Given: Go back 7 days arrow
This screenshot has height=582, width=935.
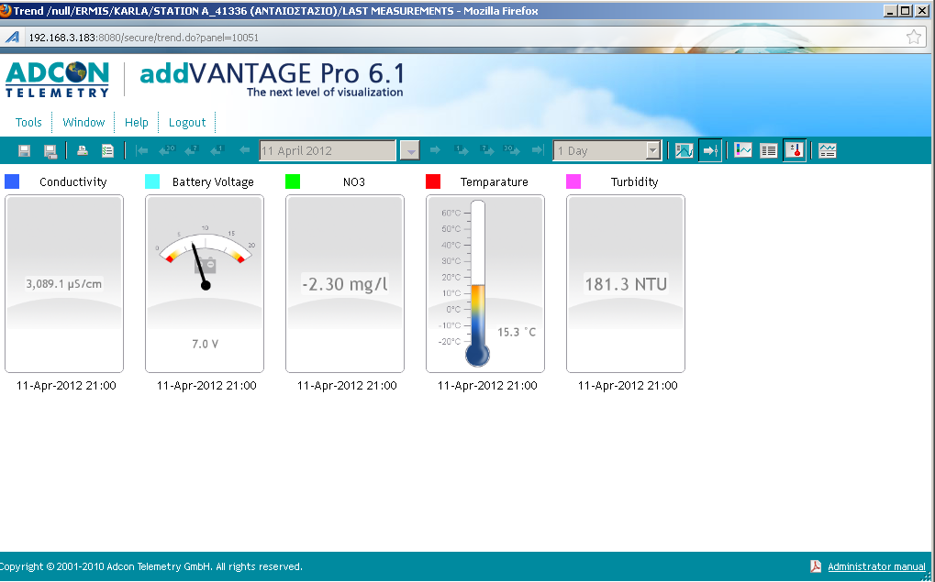Looking at the screenshot, I should [x=192, y=150].
